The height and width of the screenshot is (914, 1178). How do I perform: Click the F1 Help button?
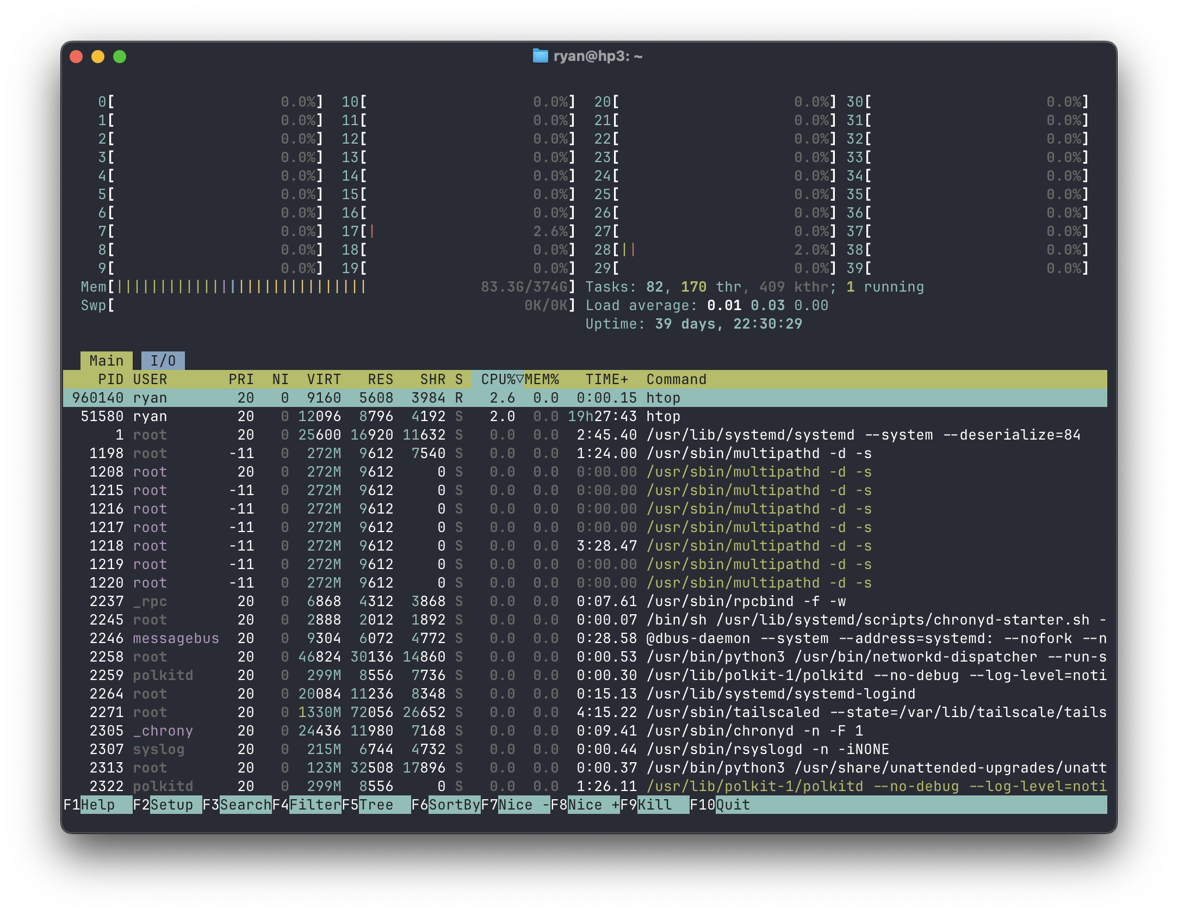pyautogui.click(x=98, y=805)
